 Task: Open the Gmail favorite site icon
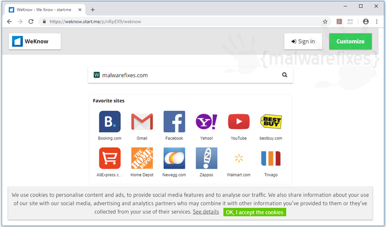(142, 122)
